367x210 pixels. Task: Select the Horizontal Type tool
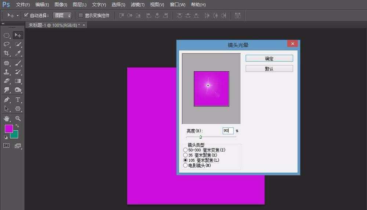18,100
